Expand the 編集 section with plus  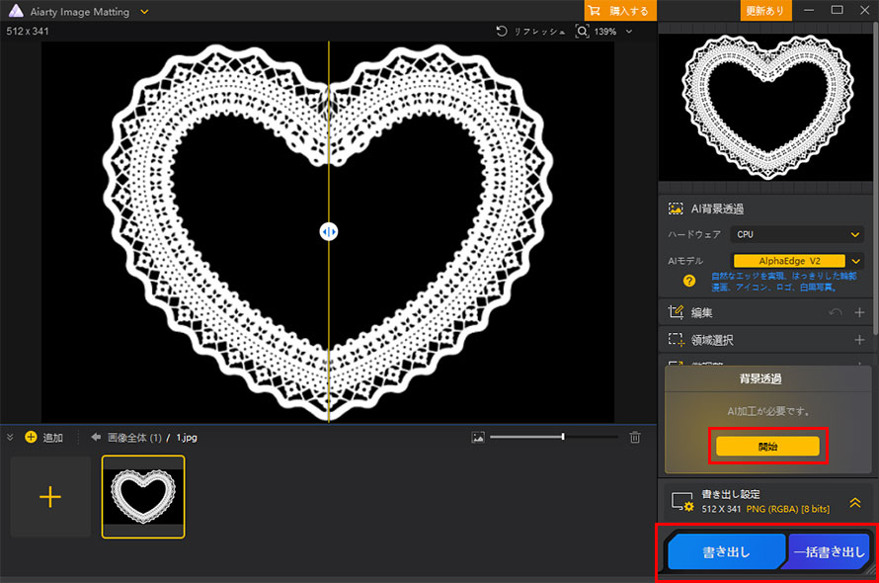click(859, 312)
